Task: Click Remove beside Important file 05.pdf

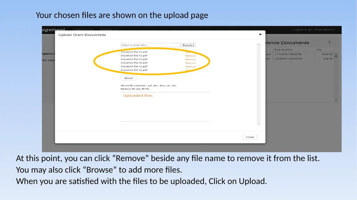Action: pyautogui.click(x=191, y=66)
